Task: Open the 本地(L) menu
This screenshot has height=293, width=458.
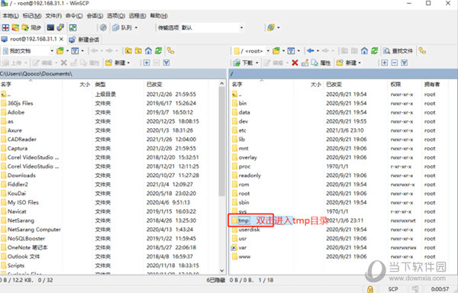Action: [11, 15]
